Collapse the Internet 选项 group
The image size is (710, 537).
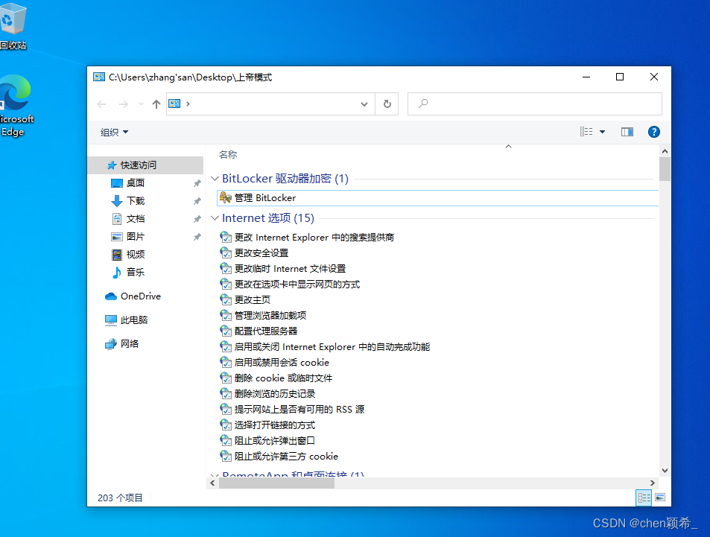tap(215, 217)
